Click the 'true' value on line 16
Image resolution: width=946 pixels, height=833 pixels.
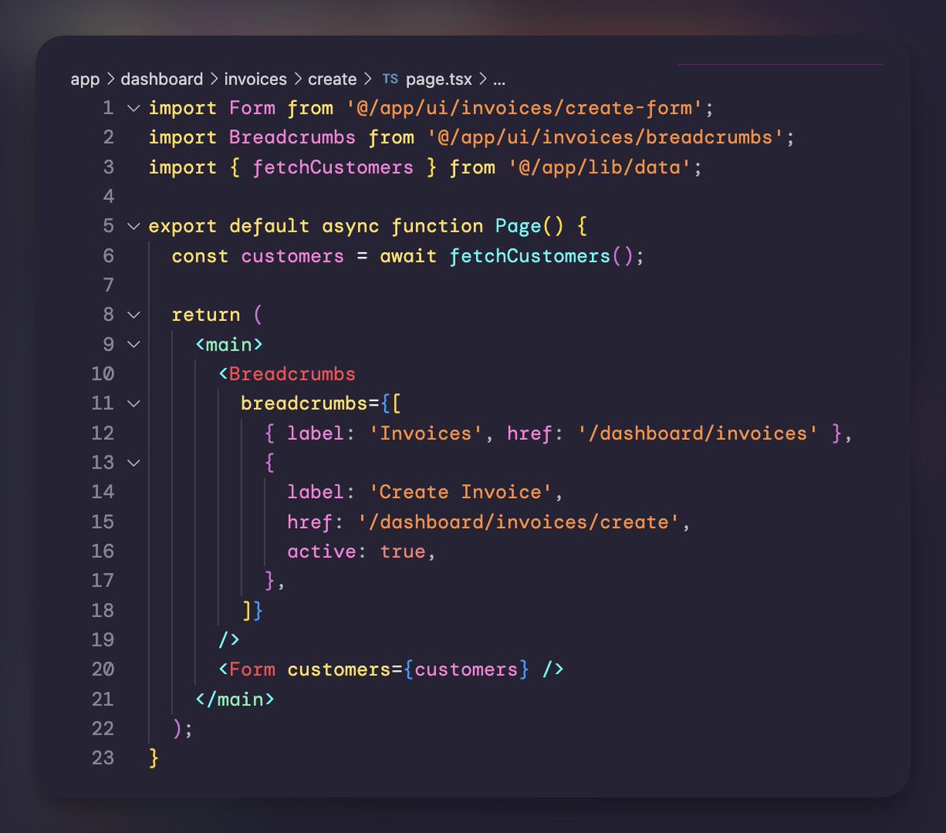(x=404, y=551)
